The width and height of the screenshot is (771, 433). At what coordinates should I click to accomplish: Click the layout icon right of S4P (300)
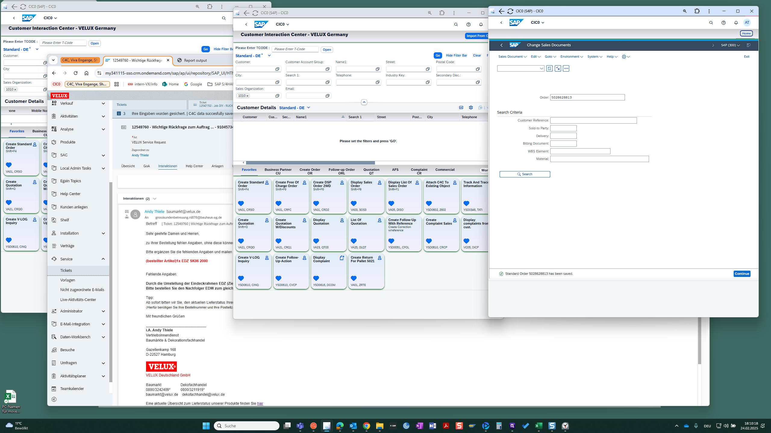(x=749, y=45)
